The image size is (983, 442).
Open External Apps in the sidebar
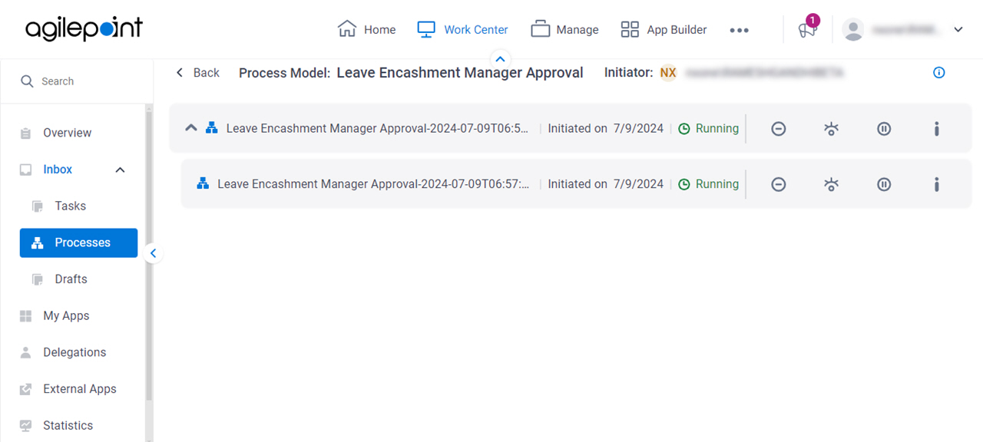(80, 389)
